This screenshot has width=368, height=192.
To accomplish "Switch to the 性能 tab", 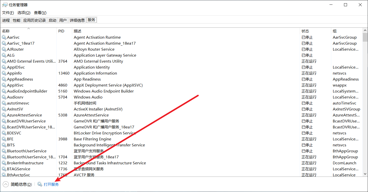I will point(16,20).
